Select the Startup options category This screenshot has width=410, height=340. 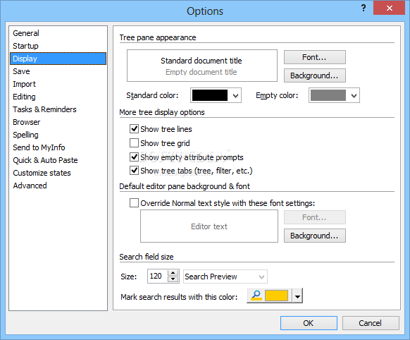click(58, 46)
